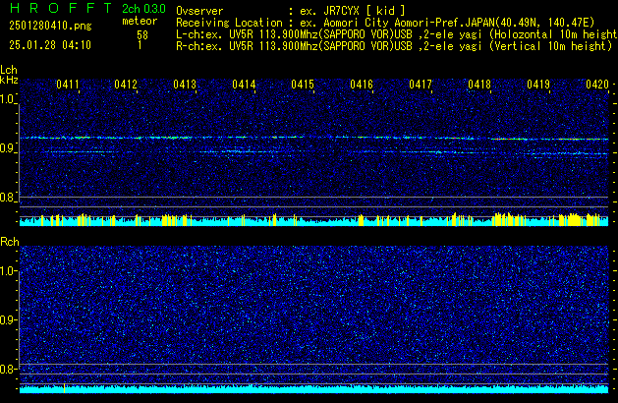The image size is (618, 403).
Task: Select the 0416 time marker
Action: pos(362,85)
